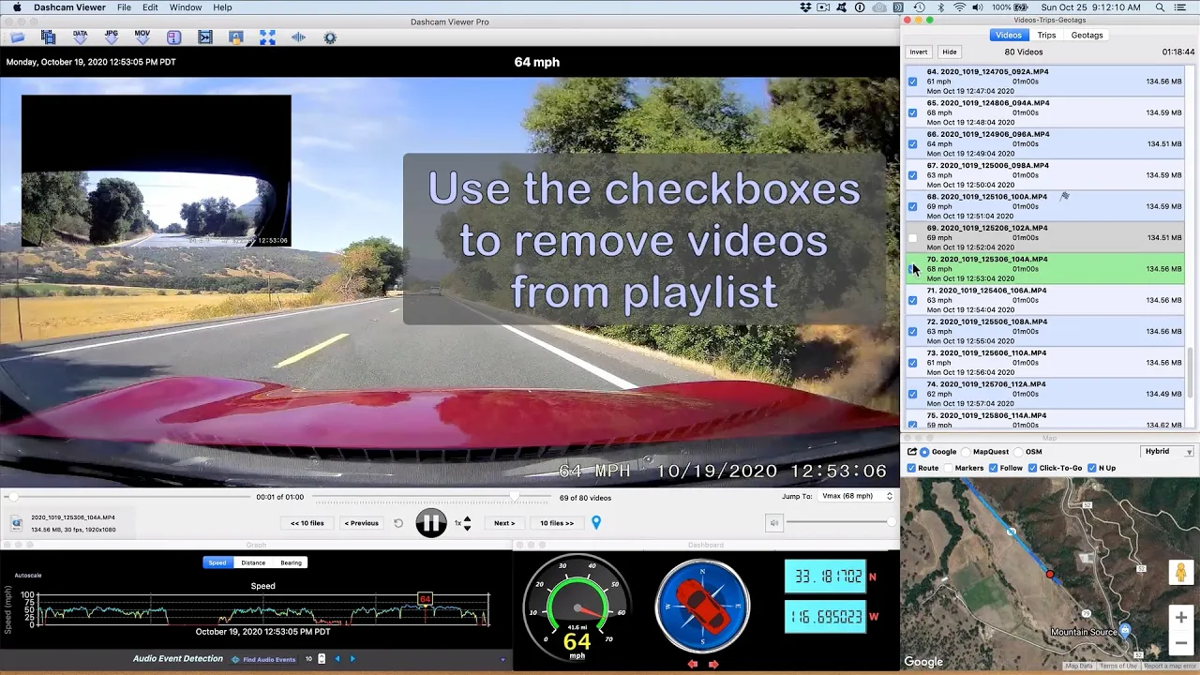Image resolution: width=1200 pixels, height=675 pixels.
Task: Click the padlock lock toolbar icon
Action: tap(236, 37)
